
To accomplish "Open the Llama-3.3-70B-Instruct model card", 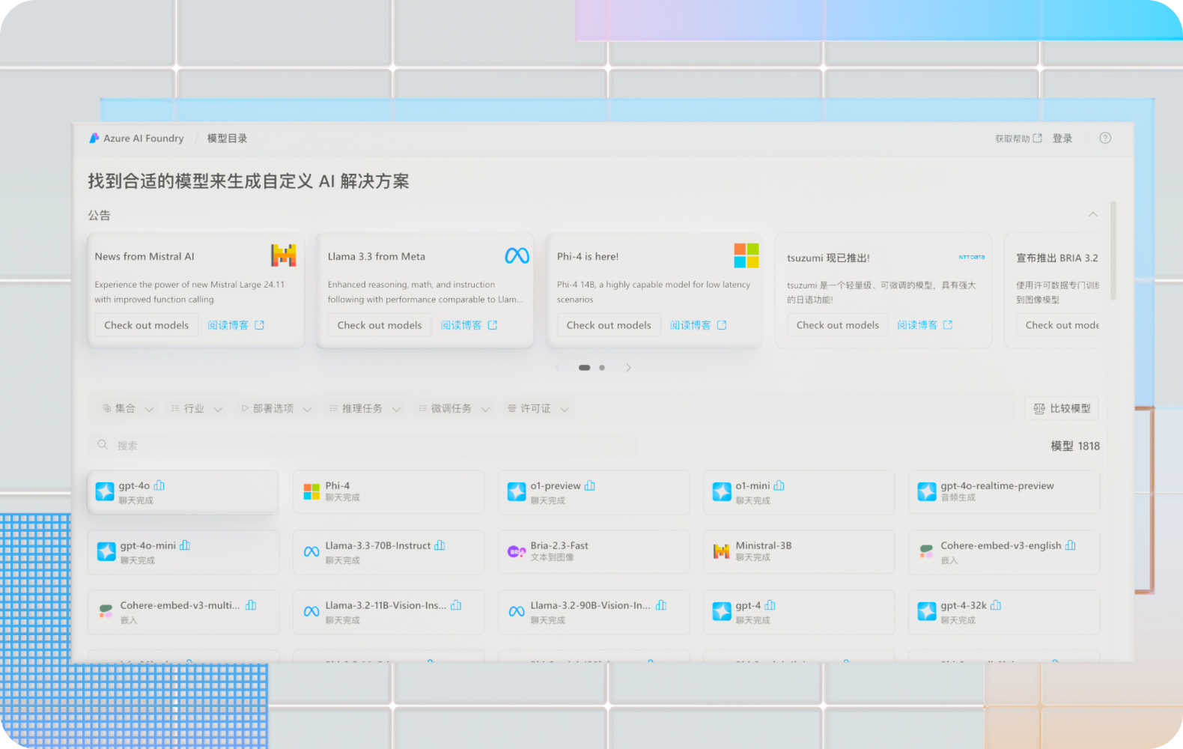I will [x=389, y=552].
